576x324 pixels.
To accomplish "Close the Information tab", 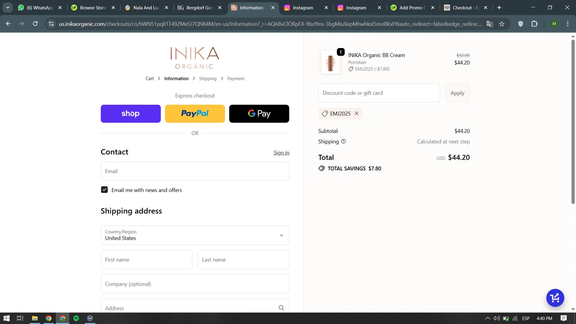I will (273, 8).
